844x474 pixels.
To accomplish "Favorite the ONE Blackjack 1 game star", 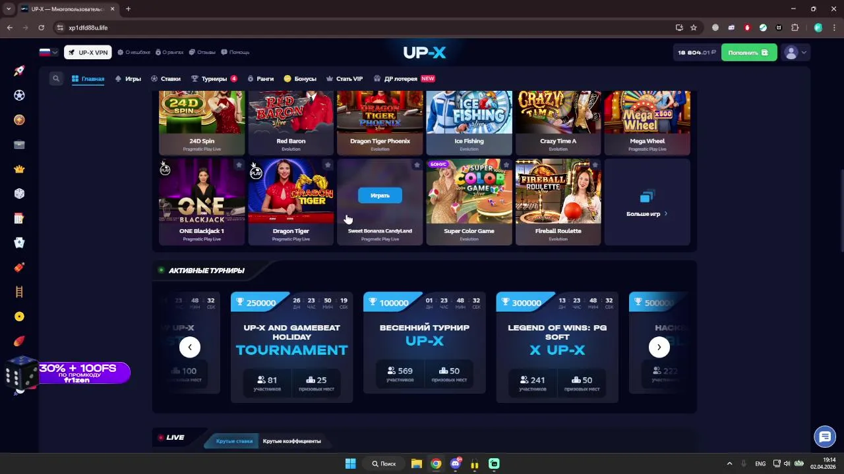I will pos(239,165).
